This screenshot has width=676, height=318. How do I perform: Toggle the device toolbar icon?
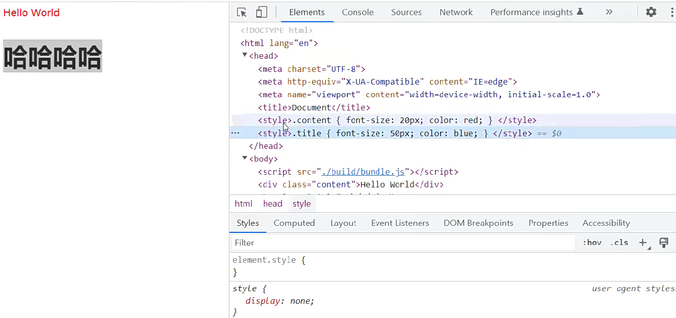pos(261,12)
